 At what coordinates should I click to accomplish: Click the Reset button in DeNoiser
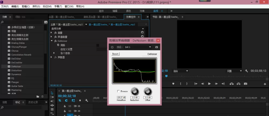tap(115, 54)
